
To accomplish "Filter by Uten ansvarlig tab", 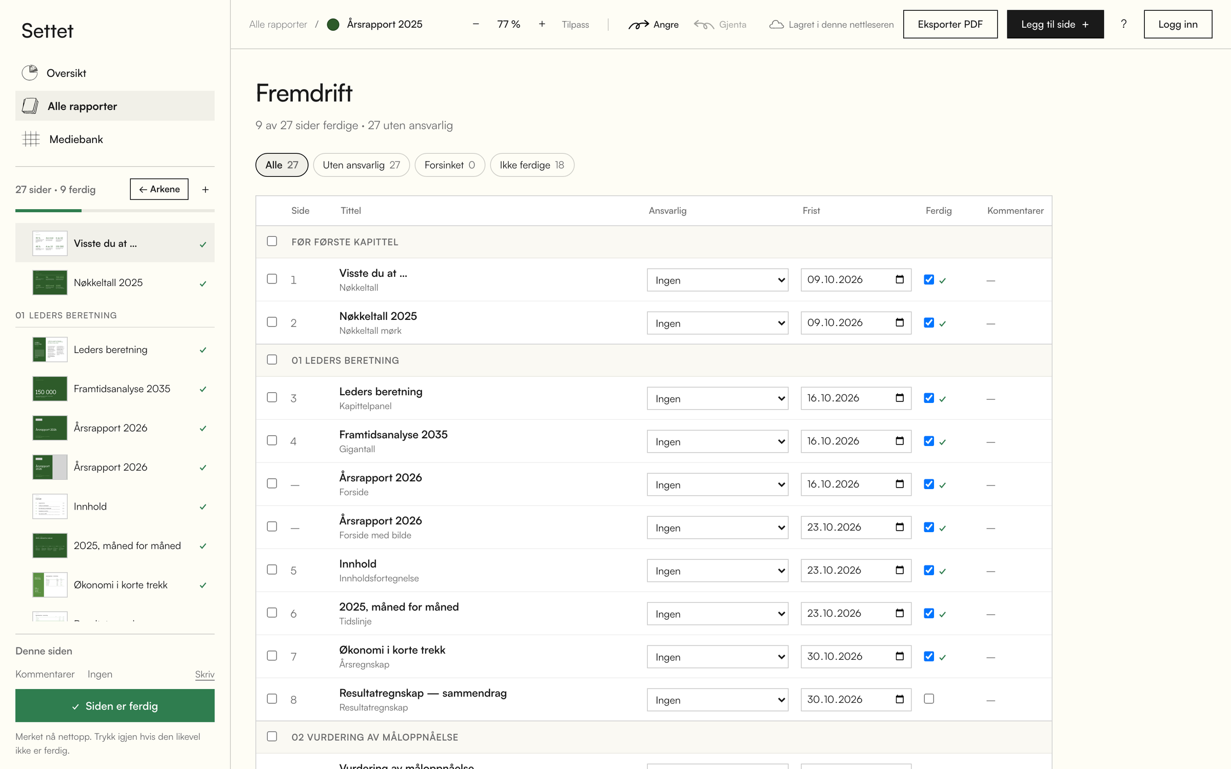I will [x=361, y=165].
